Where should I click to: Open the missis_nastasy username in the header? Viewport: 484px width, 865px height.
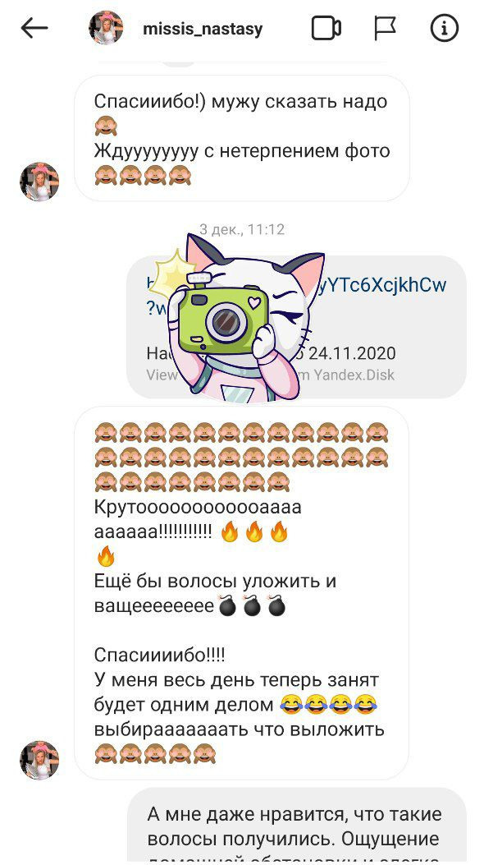[203, 29]
